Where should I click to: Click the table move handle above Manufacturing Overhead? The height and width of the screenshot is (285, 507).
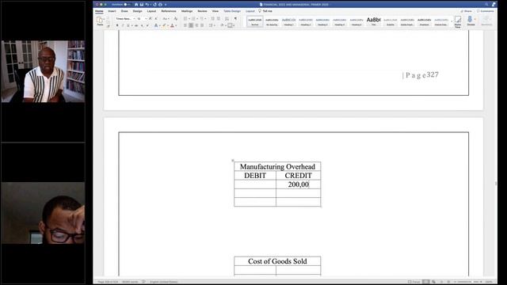[232, 160]
